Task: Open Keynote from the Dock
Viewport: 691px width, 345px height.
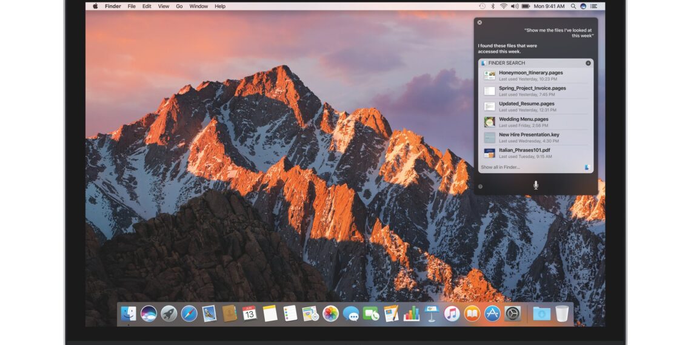Action: 432,314
